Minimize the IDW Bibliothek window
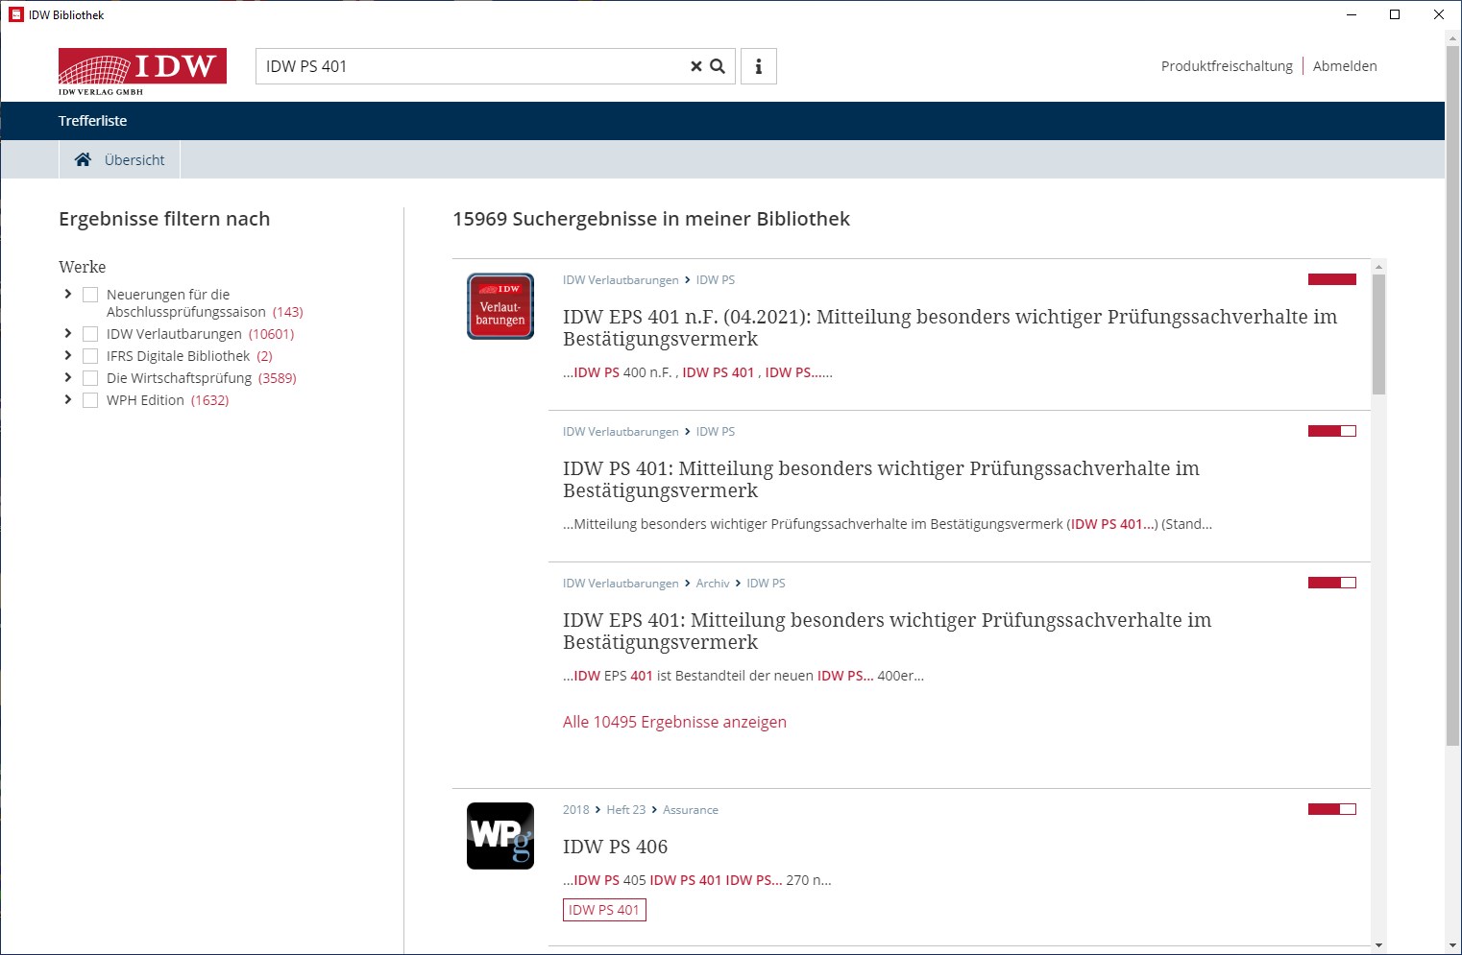Image resolution: width=1462 pixels, height=955 pixels. 1352,14
